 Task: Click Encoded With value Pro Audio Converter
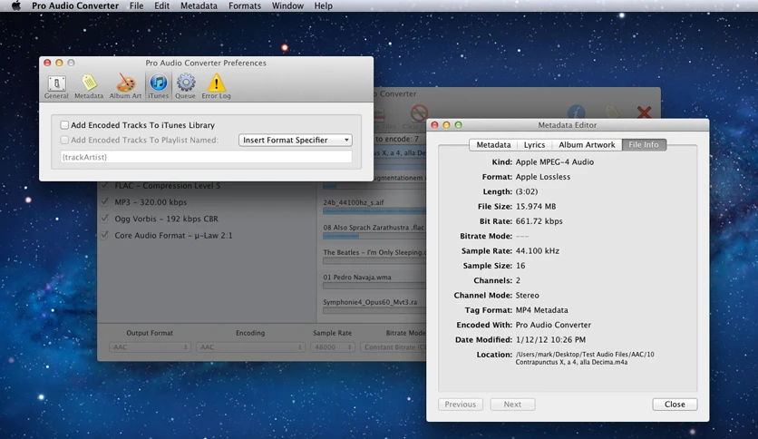pyautogui.click(x=553, y=325)
